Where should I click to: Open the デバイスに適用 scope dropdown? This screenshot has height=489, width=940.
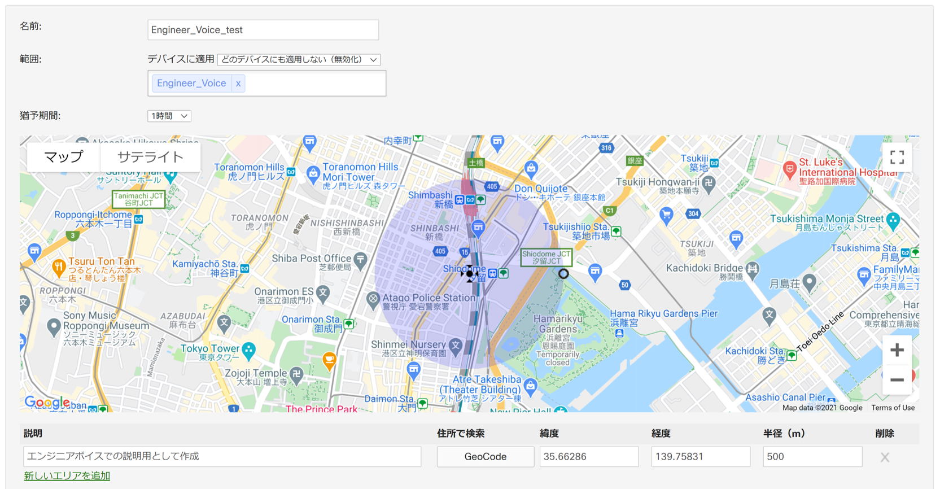coord(299,59)
